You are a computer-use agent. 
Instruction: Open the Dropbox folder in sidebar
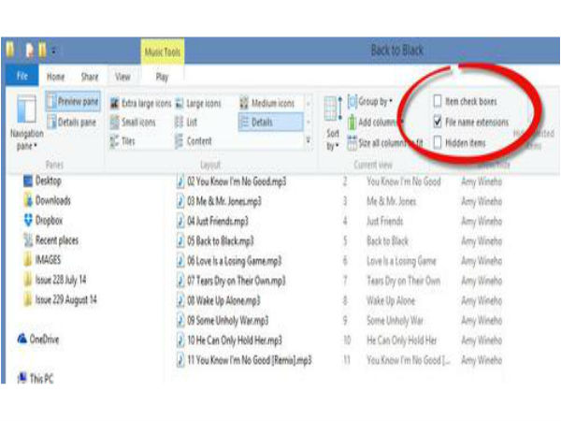51,221
